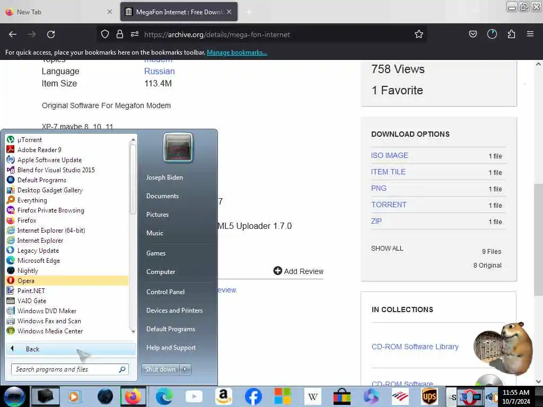Click the site permissions icon in address bar

click(x=135, y=34)
